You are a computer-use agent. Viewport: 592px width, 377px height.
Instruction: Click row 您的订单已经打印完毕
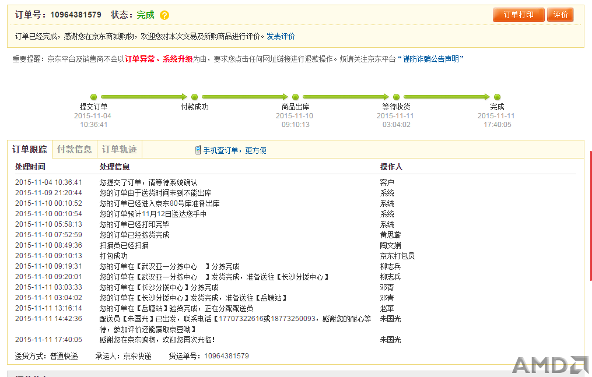pos(295,224)
